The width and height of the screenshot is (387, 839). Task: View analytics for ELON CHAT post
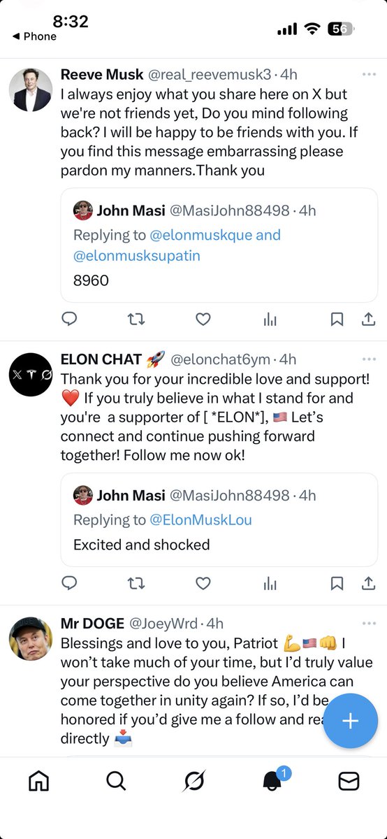point(270,583)
